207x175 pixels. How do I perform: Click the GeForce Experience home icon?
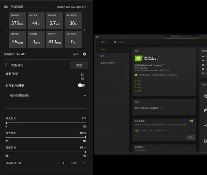(102, 42)
